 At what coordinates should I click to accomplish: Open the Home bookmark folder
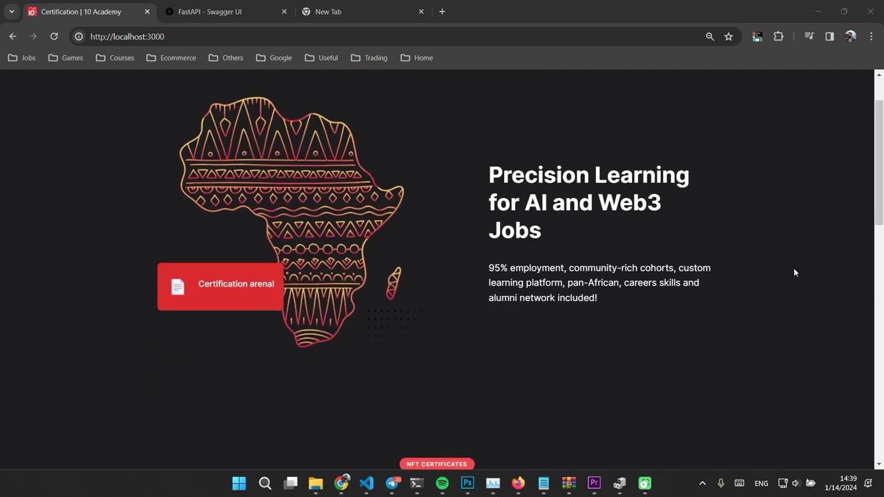[x=416, y=58]
